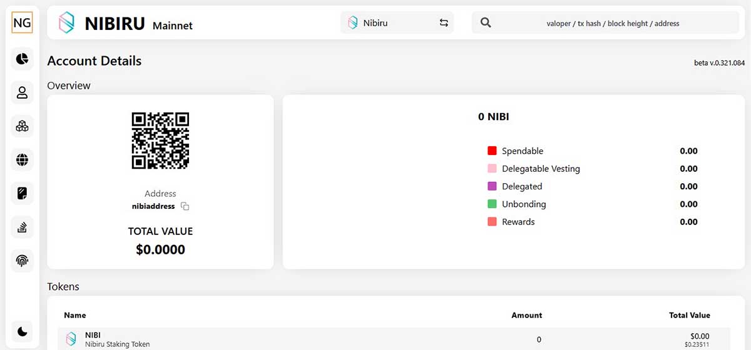Image resolution: width=751 pixels, height=350 pixels.
Task: Copy the nibiaddress with the copy icon
Action: (x=185, y=206)
